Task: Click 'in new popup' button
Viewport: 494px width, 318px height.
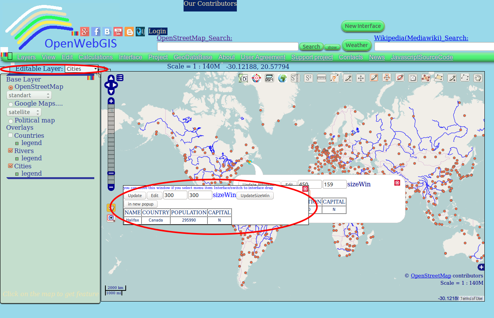Action: pyautogui.click(x=141, y=204)
